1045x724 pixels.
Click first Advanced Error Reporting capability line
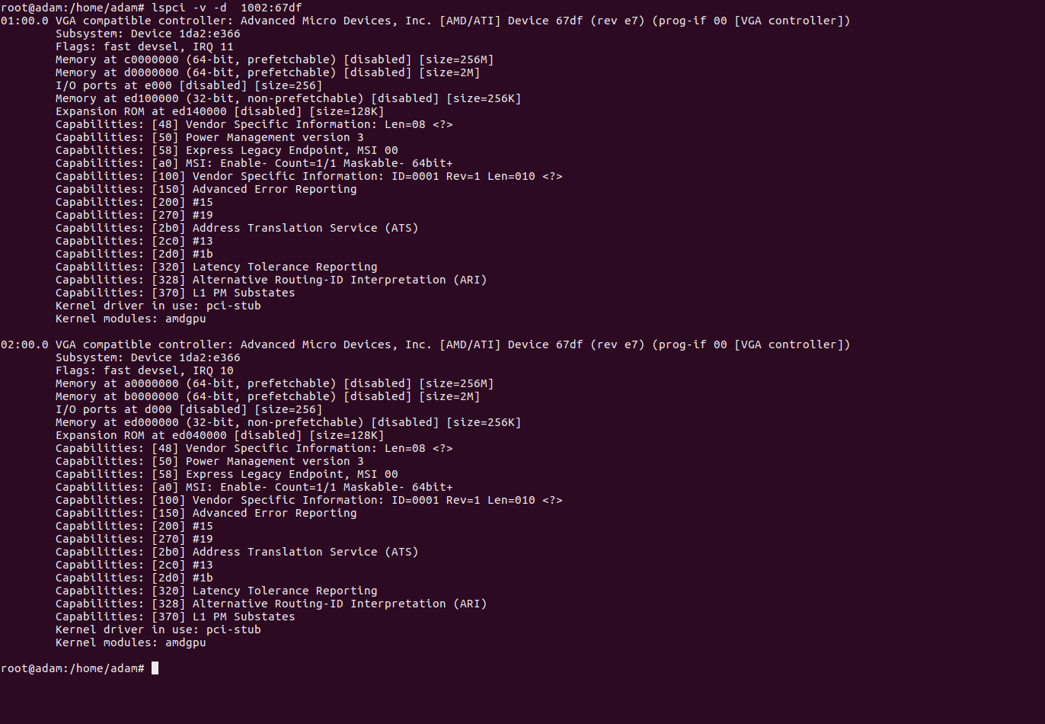[x=206, y=189]
